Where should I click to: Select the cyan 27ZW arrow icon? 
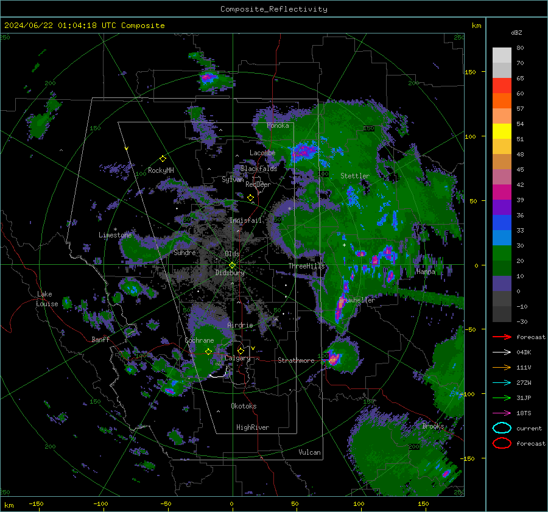(x=502, y=383)
